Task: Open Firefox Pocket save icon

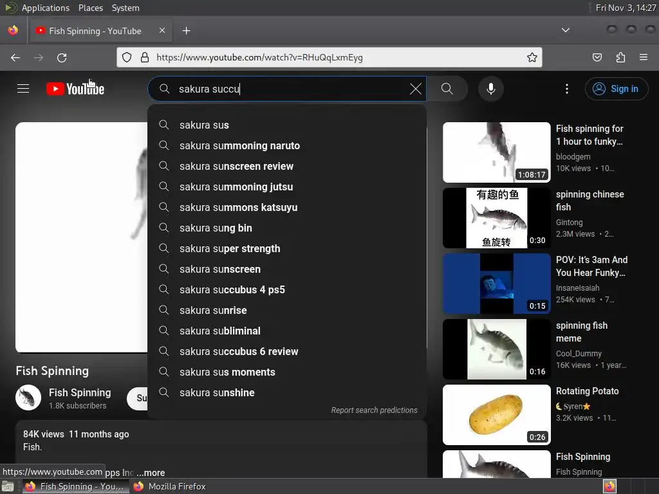Action: [x=597, y=57]
